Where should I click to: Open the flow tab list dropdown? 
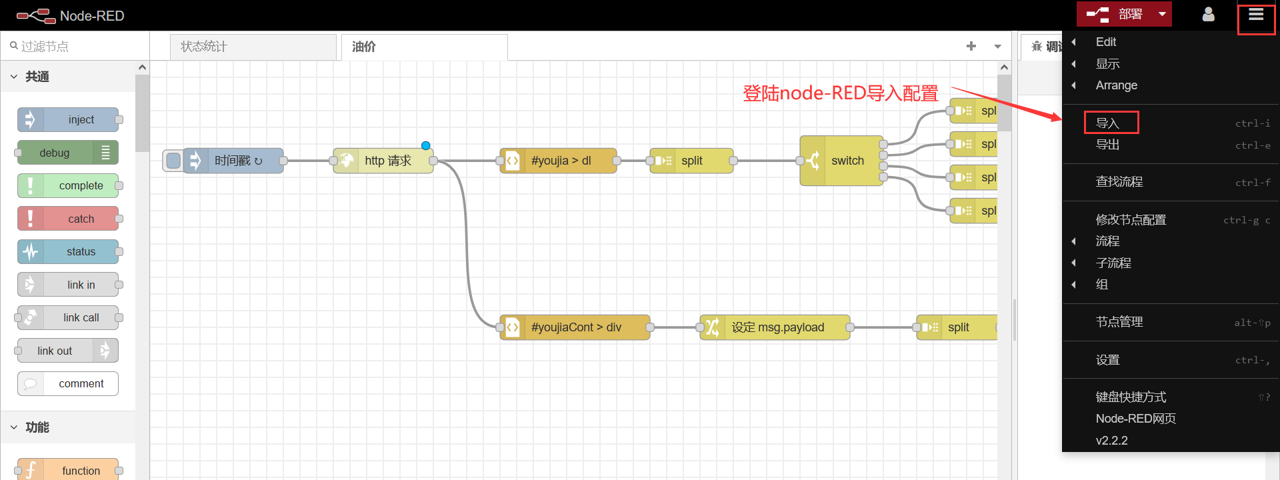(x=997, y=47)
